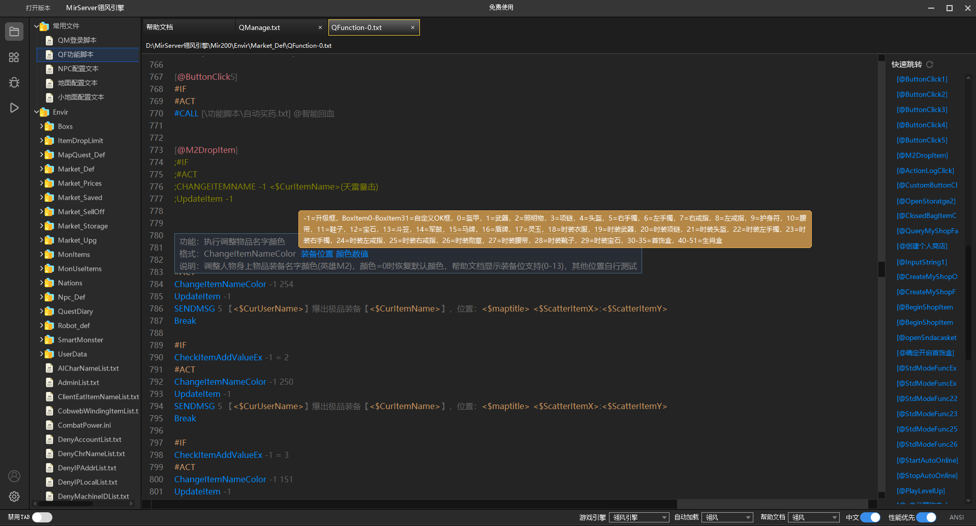Click the DenyAccountList.txt file icon
976x526 pixels.
[49, 439]
